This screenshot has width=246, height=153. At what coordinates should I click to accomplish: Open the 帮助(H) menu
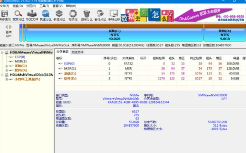pyautogui.click(x=71, y=6)
